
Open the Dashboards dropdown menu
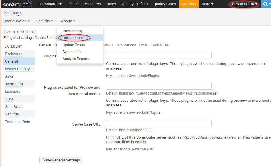[50, 4]
